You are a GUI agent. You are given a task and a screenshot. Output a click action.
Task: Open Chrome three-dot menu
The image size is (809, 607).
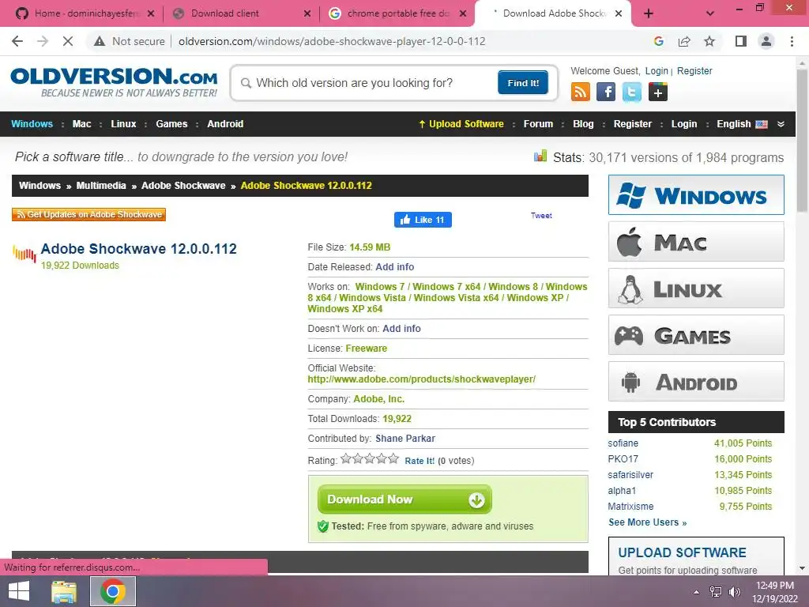pos(792,41)
